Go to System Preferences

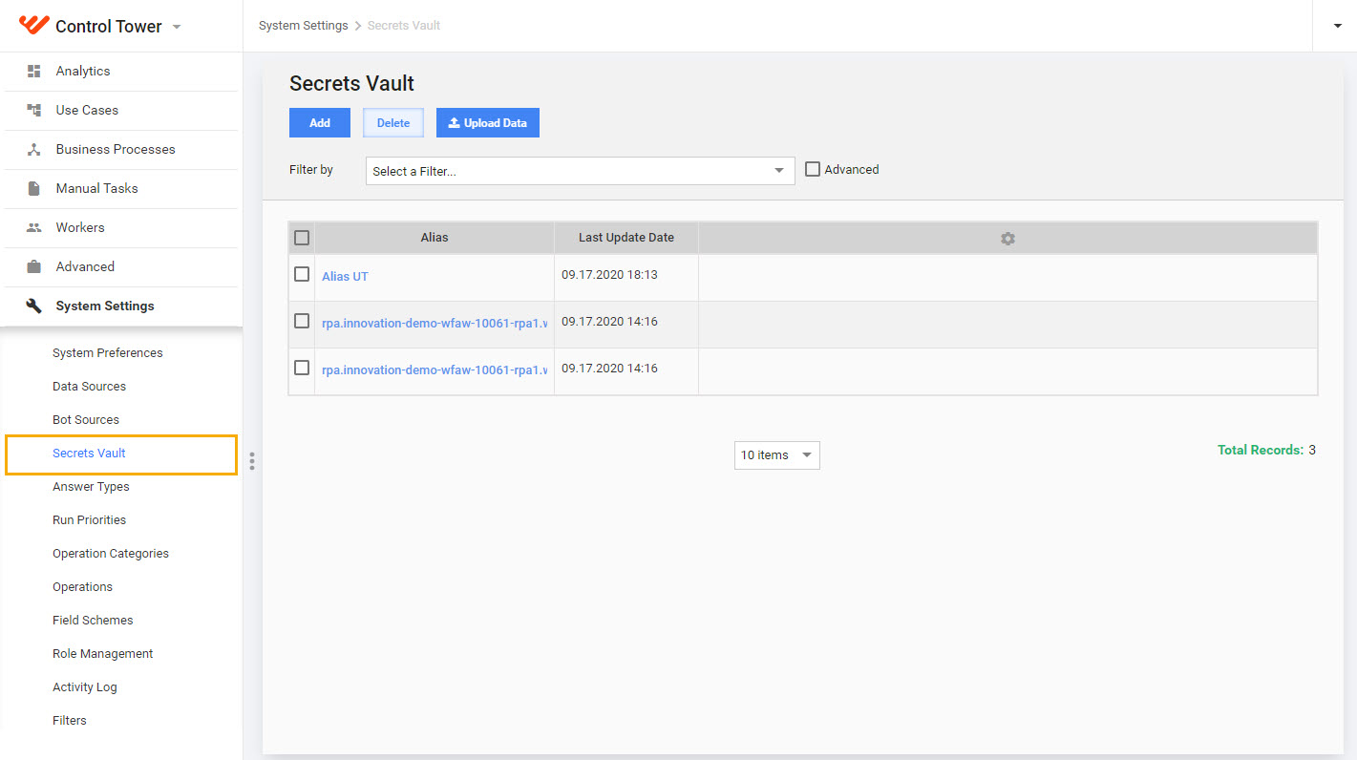pyautogui.click(x=108, y=353)
